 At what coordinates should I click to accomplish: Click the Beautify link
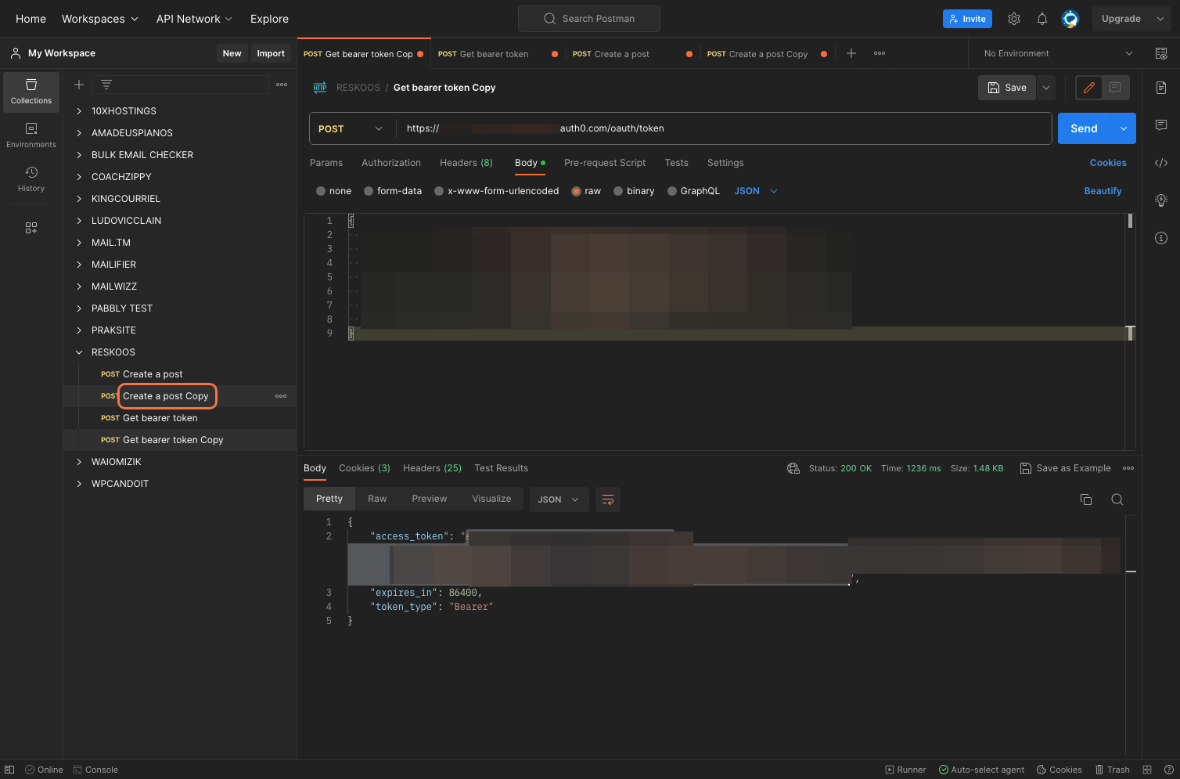click(x=1103, y=191)
